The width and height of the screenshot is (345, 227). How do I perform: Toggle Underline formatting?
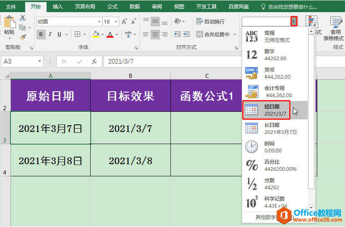pyautogui.click(x=59, y=34)
